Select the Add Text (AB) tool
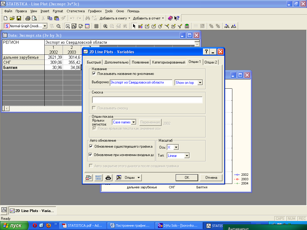The image size is (307, 230). (141, 26)
